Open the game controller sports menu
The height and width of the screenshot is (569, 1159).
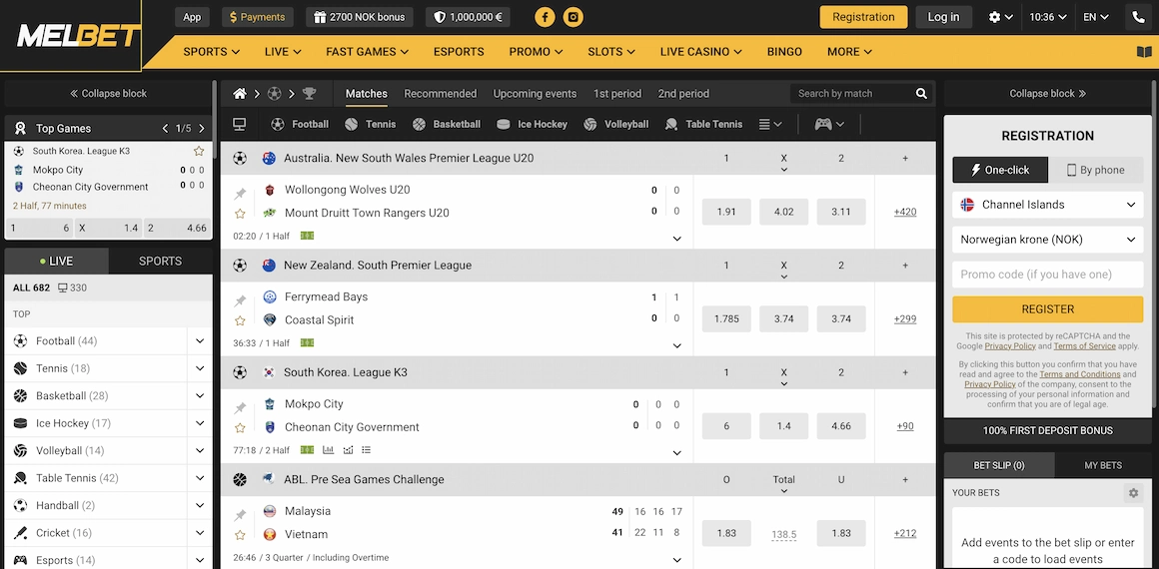(x=829, y=124)
